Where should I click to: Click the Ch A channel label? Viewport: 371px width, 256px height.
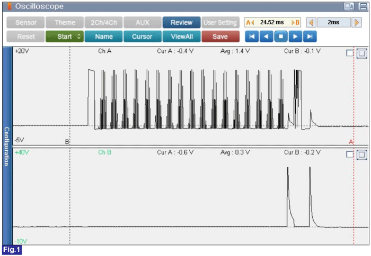click(x=104, y=51)
